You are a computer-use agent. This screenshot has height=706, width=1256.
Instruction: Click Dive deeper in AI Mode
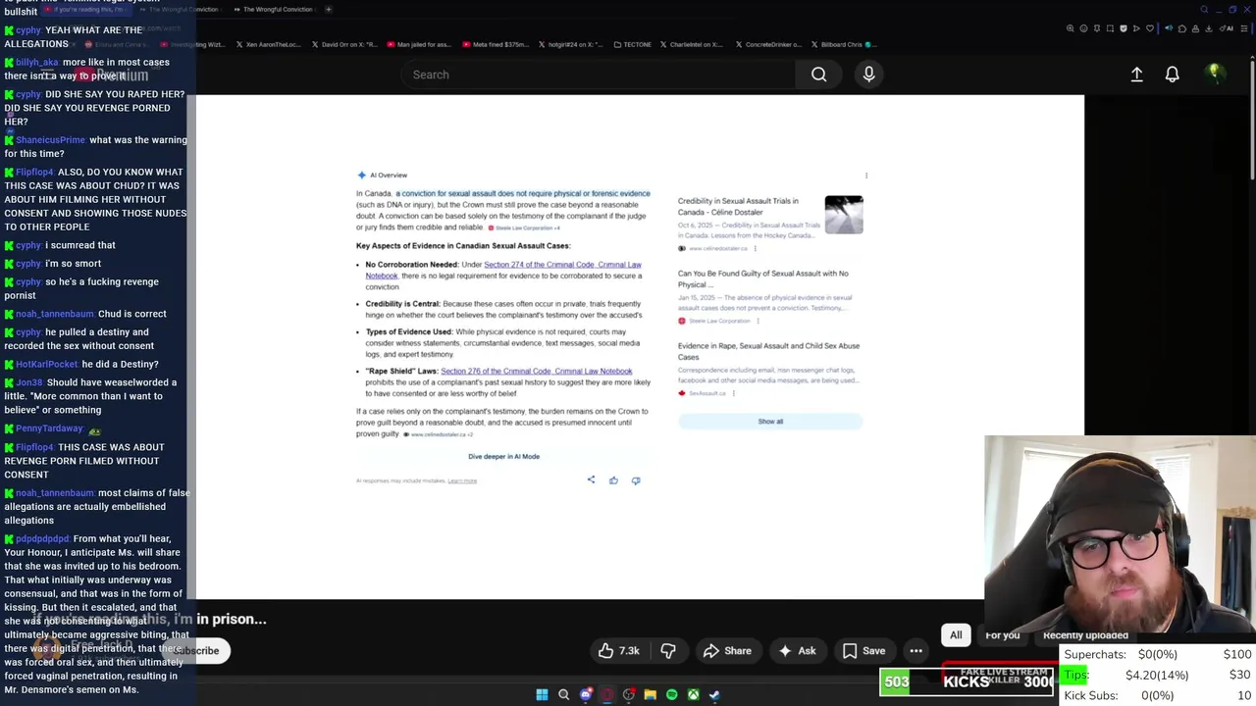[x=503, y=456]
